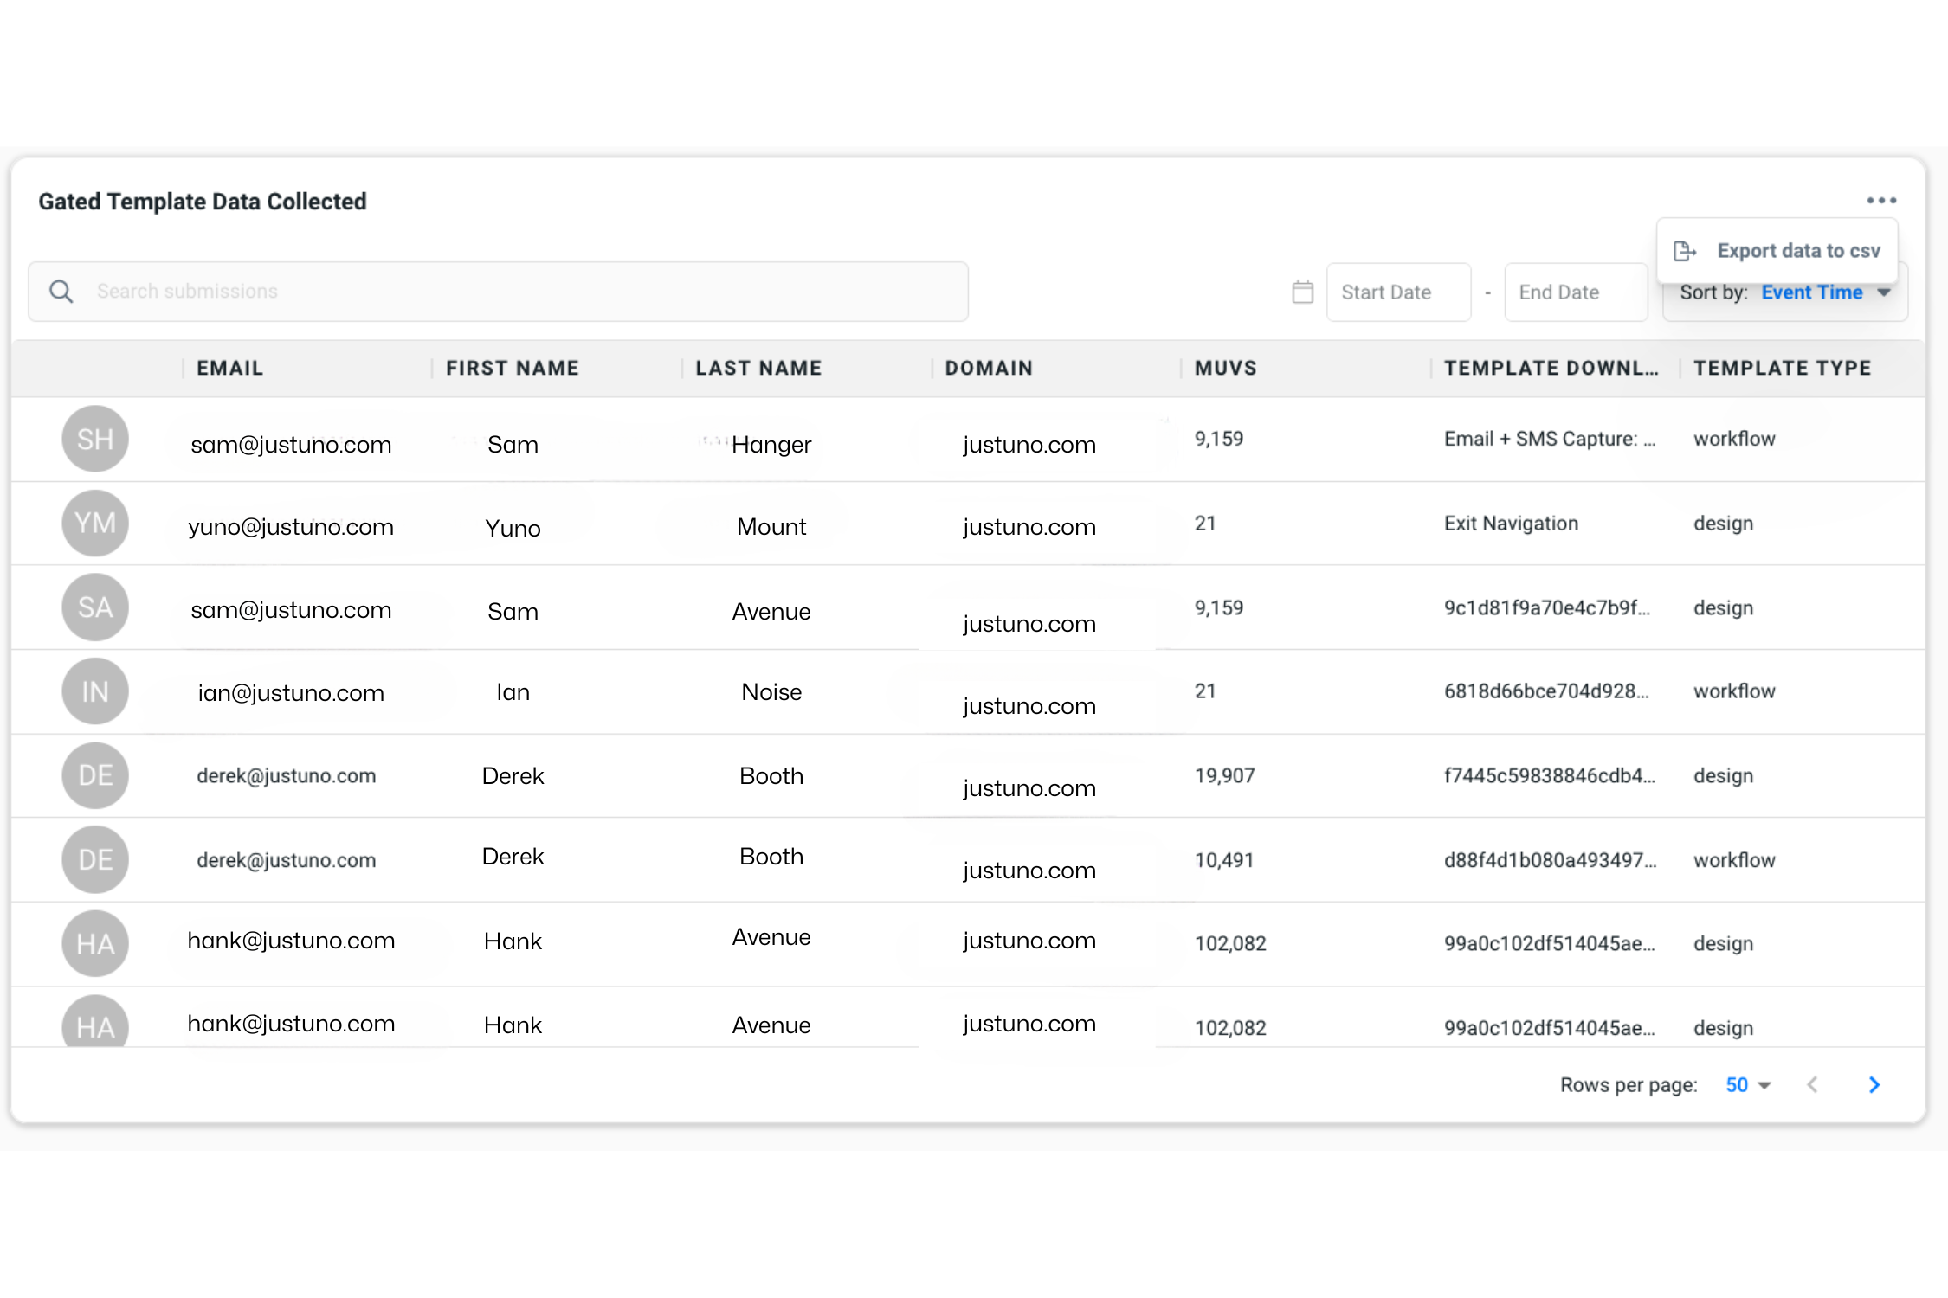Viewport: 1948px width, 1298px height.
Task: Open the calendar date picker icon
Action: (x=1302, y=292)
